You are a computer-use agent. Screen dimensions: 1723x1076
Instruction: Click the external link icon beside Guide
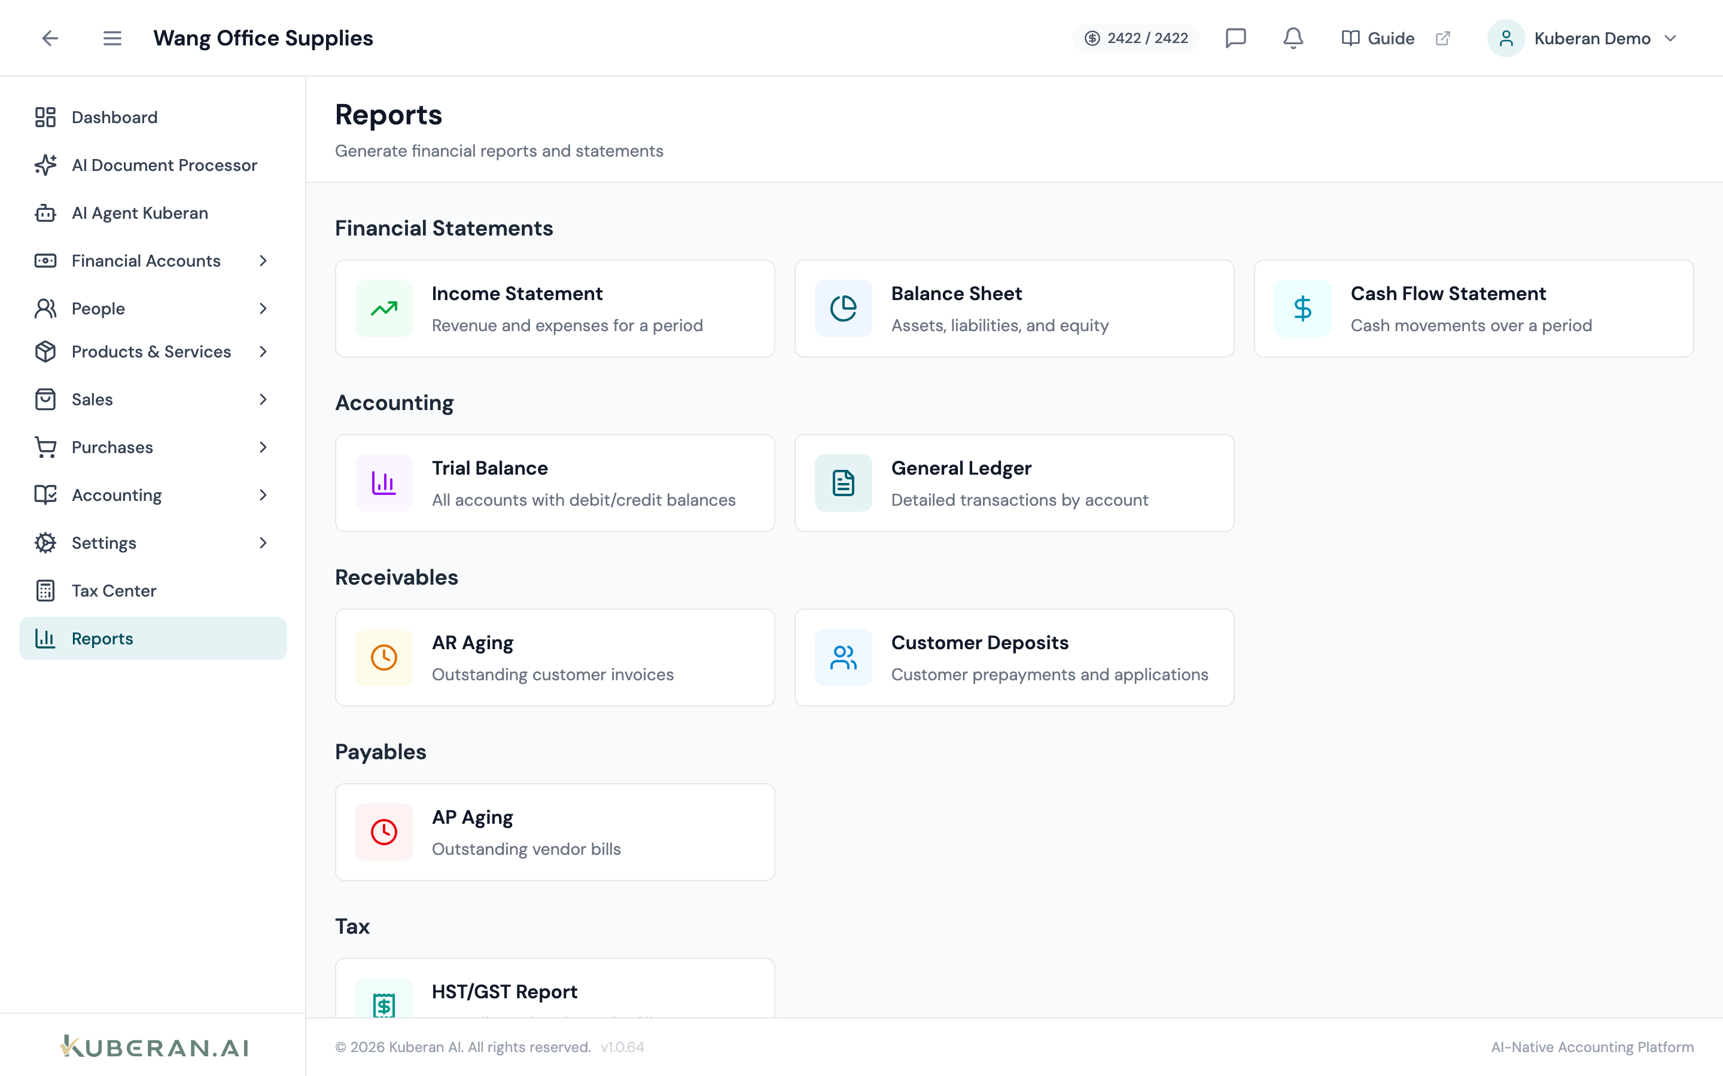coord(1442,38)
